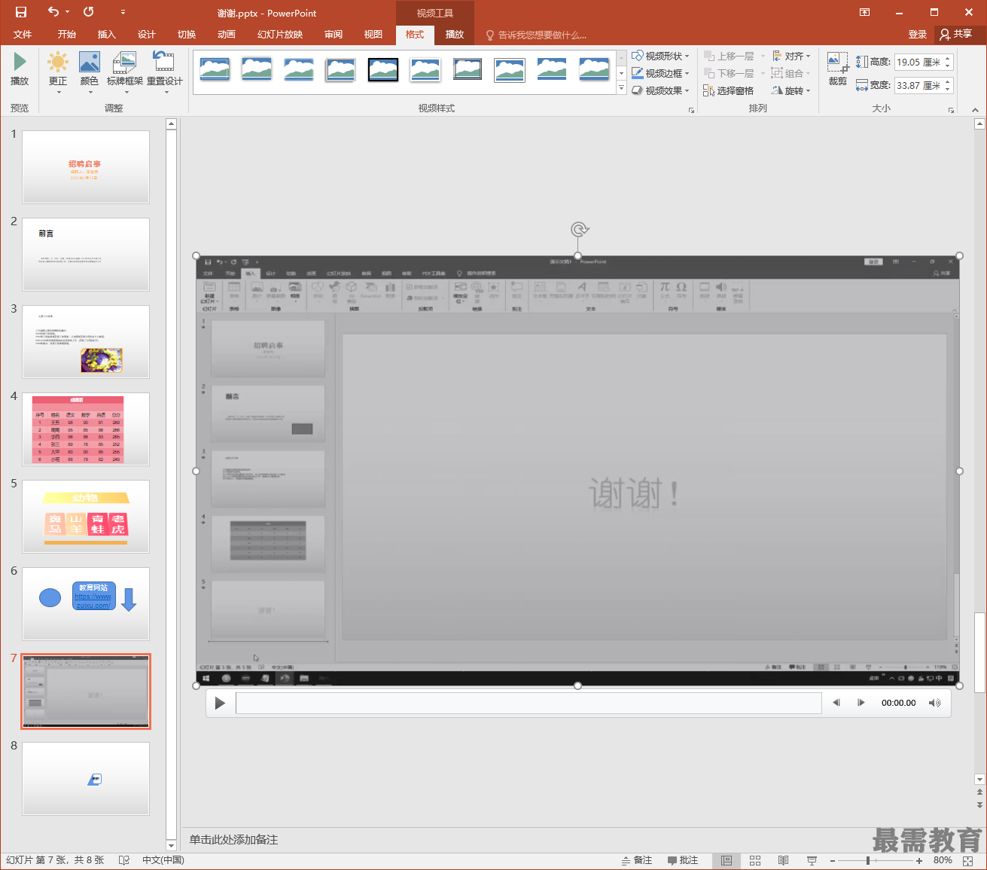Select slide 6 thumbnail with 教育网站

(86, 603)
